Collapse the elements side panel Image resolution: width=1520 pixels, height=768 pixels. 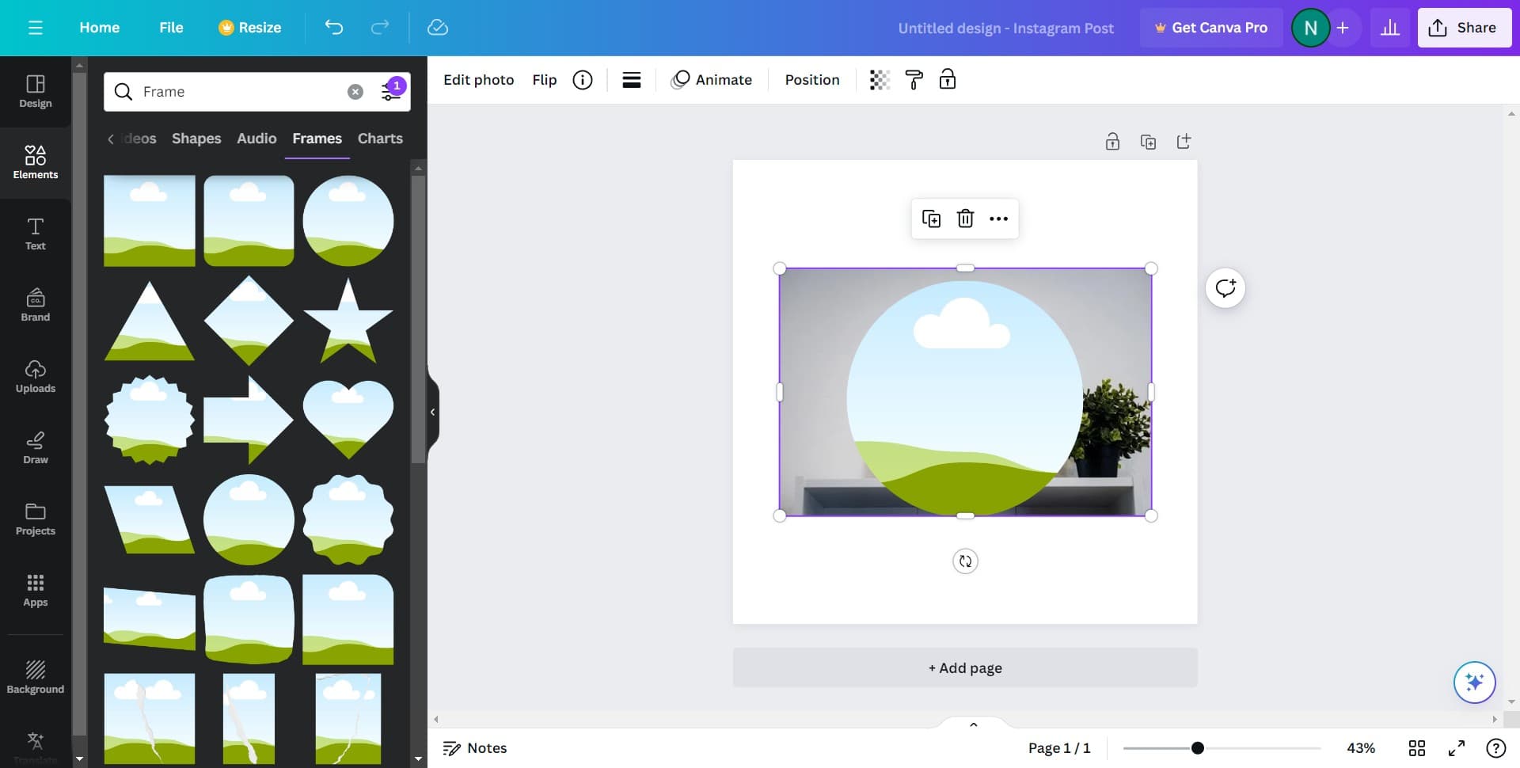tap(432, 411)
